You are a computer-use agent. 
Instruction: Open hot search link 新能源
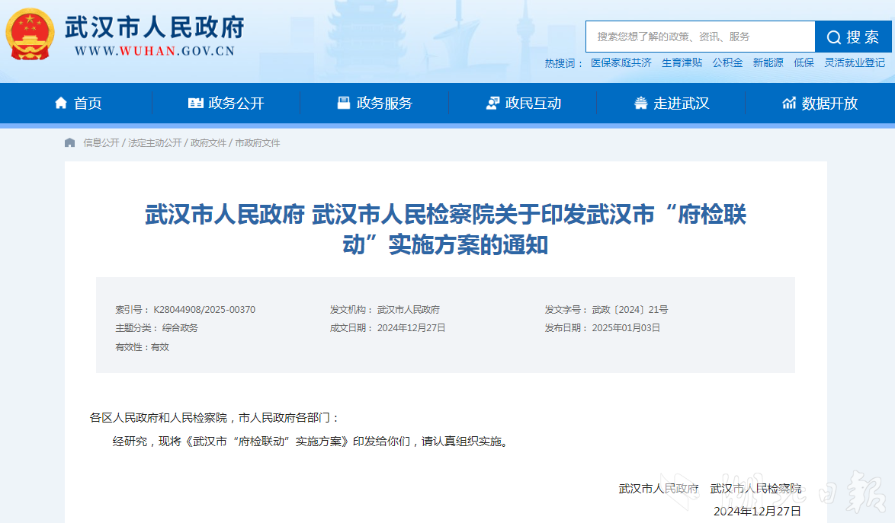pyautogui.click(x=768, y=63)
